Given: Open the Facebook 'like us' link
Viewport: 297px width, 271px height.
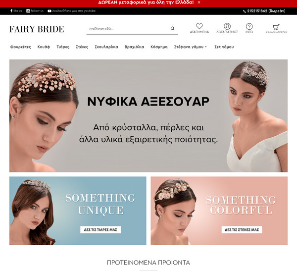Looking at the screenshot, I should (16, 11).
